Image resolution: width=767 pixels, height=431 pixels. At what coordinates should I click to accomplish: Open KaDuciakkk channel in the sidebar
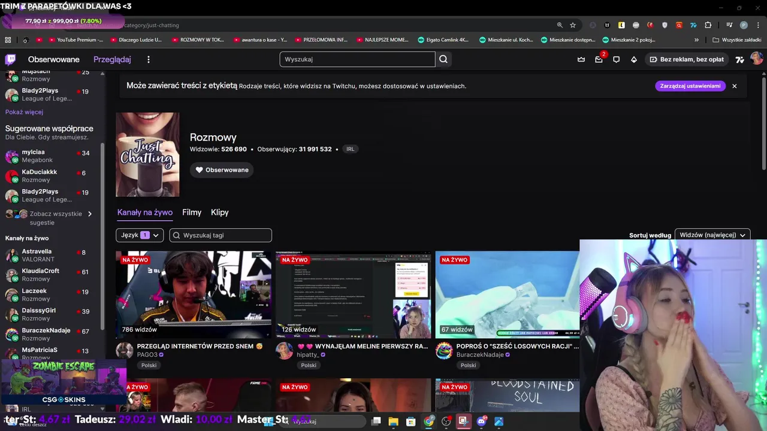coord(53,176)
